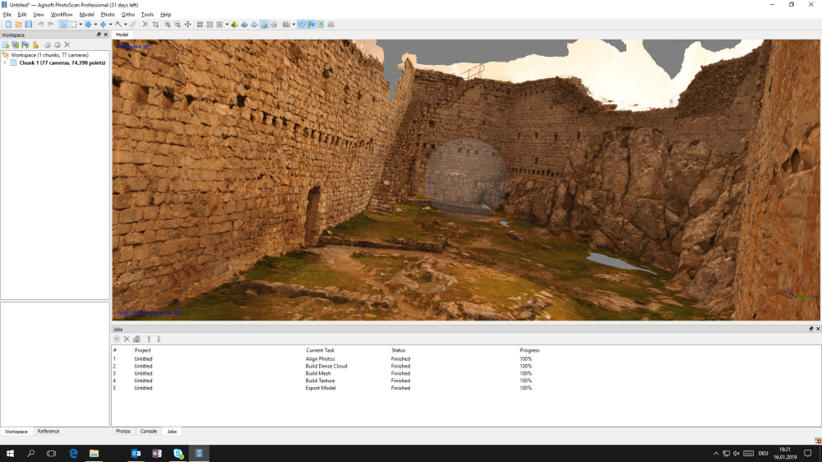Image resolution: width=822 pixels, height=462 pixels.
Task: Switch to the Reference tab
Action: (48, 431)
